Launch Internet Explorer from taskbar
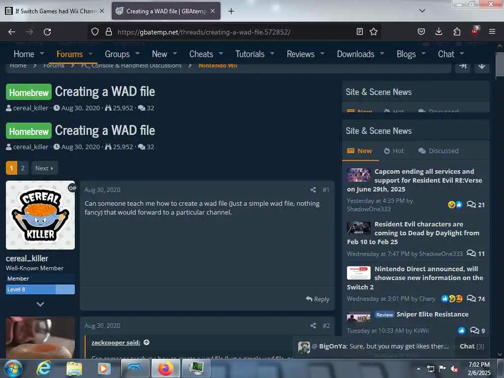504x378 pixels. tap(43, 368)
